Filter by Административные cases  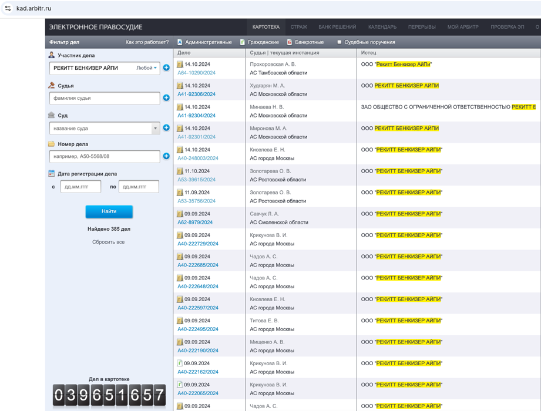[204, 42]
